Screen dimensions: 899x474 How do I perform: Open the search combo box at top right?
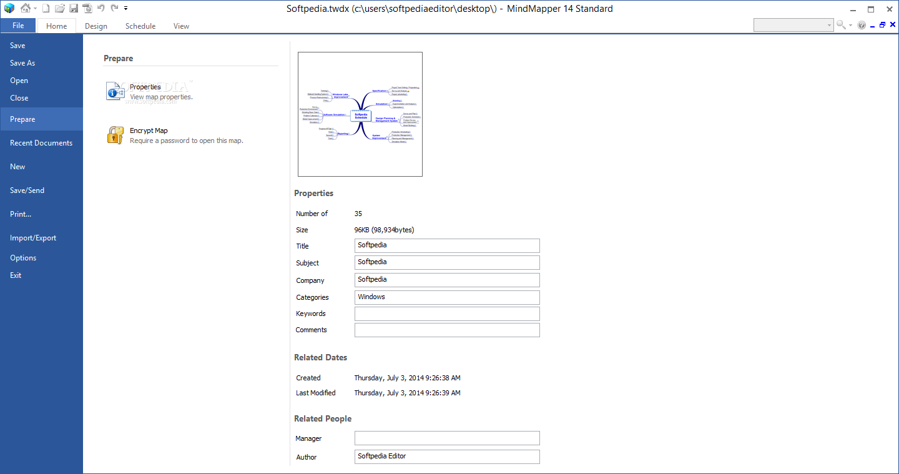coord(793,25)
